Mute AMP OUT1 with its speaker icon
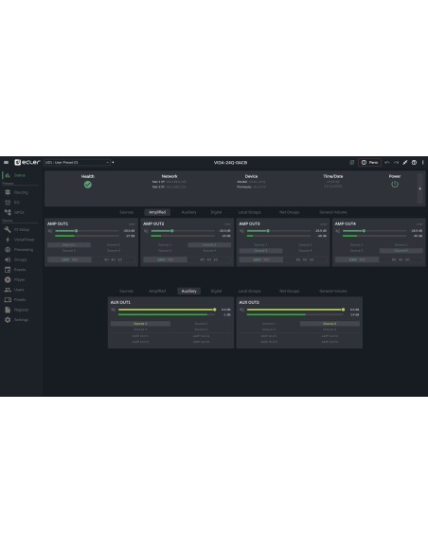The height and width of the screenshot is (553, 428). (x=50, y=231)
